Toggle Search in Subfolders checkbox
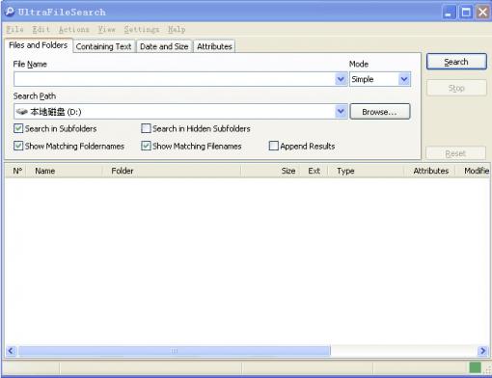 click(18, 128)
